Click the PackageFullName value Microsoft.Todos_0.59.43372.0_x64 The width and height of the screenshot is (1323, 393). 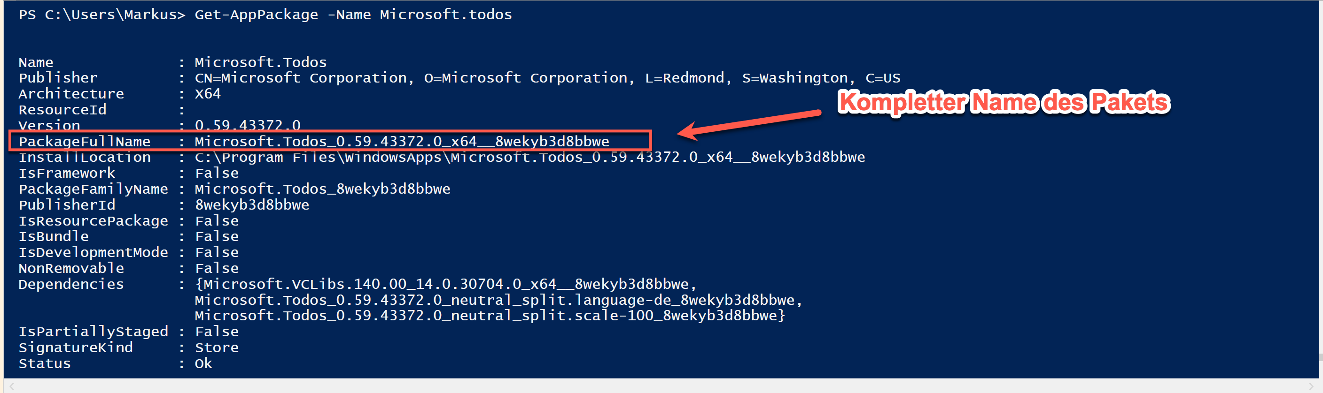coord(402,142)
